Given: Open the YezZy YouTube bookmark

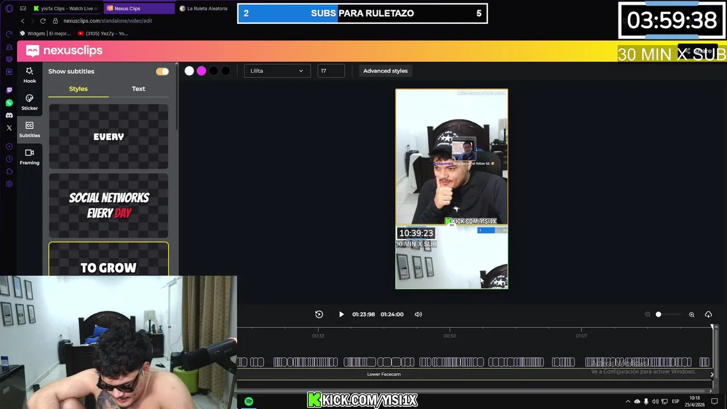Looking at the screenshot, I should pos(103,34).
